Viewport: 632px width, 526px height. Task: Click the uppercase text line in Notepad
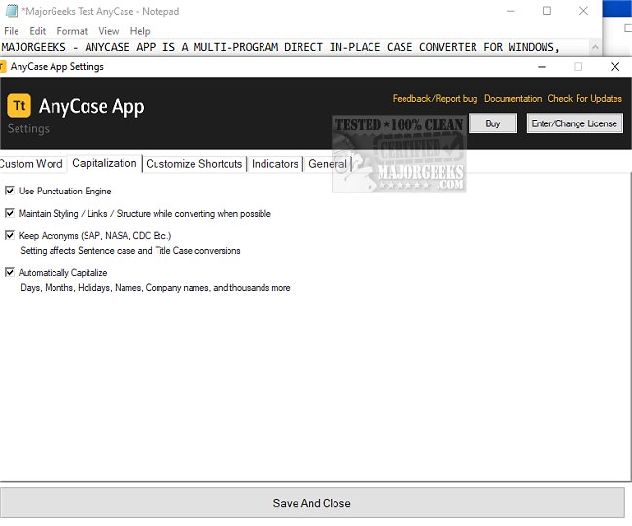(281, 48)
